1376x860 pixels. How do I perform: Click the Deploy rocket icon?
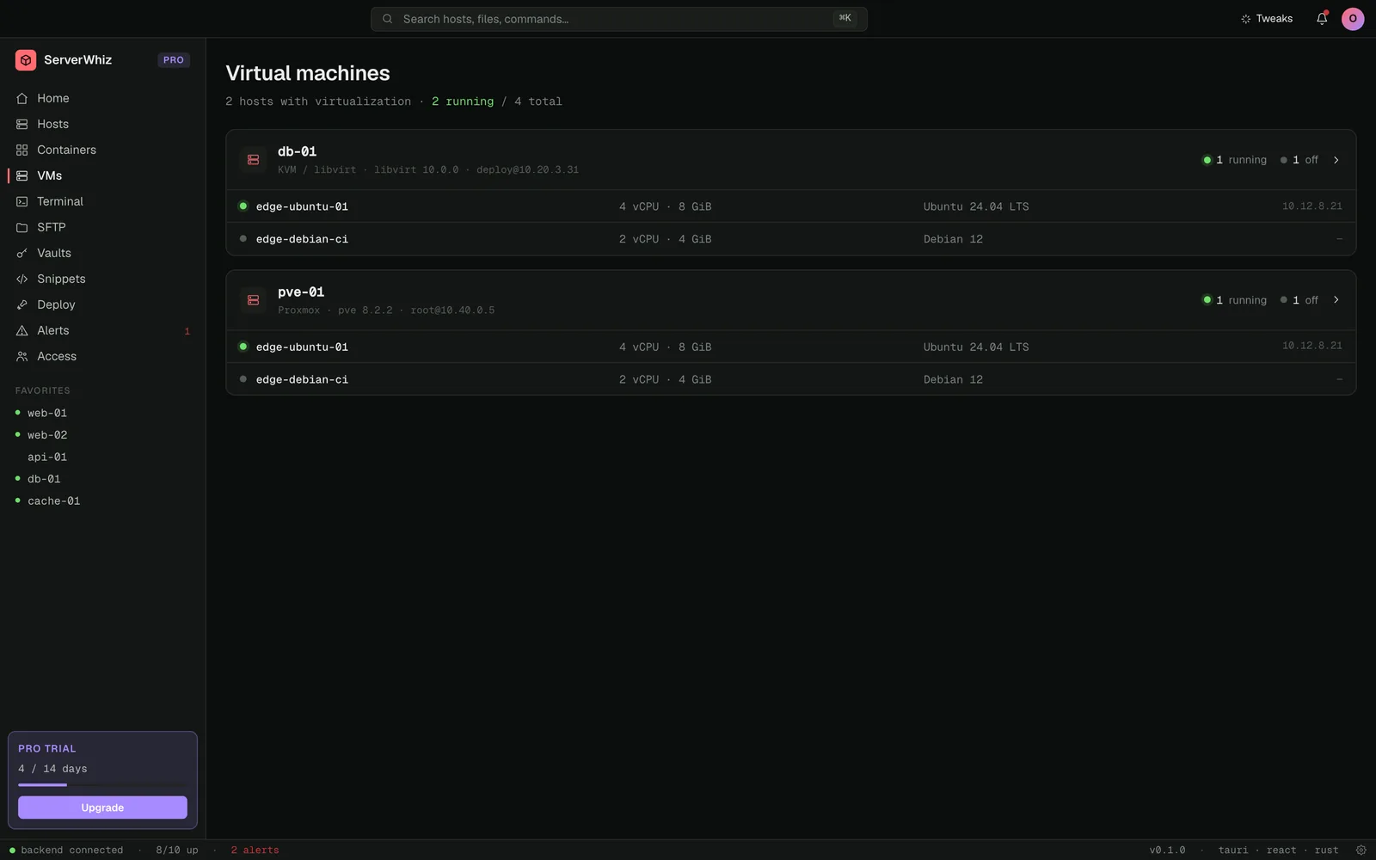point(22,304)
